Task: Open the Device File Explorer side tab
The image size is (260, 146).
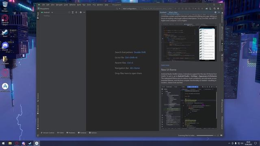Action: point(222,123)
